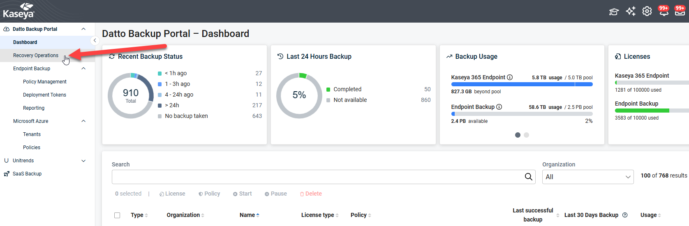The height and width of the screenshot is (226, 689).
Task: Collapse the Microsoft Azure section
Action: pos(83,121)
